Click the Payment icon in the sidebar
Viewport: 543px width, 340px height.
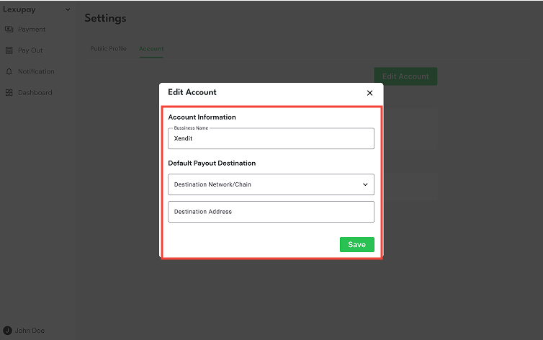9,30
